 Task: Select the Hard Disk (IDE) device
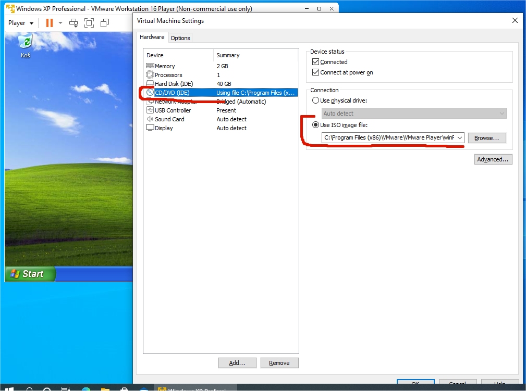coord(221,84)
